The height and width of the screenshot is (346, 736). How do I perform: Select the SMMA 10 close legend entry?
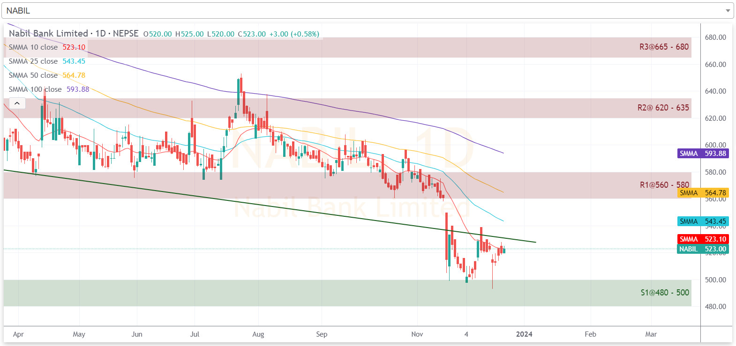coord(47,47)
